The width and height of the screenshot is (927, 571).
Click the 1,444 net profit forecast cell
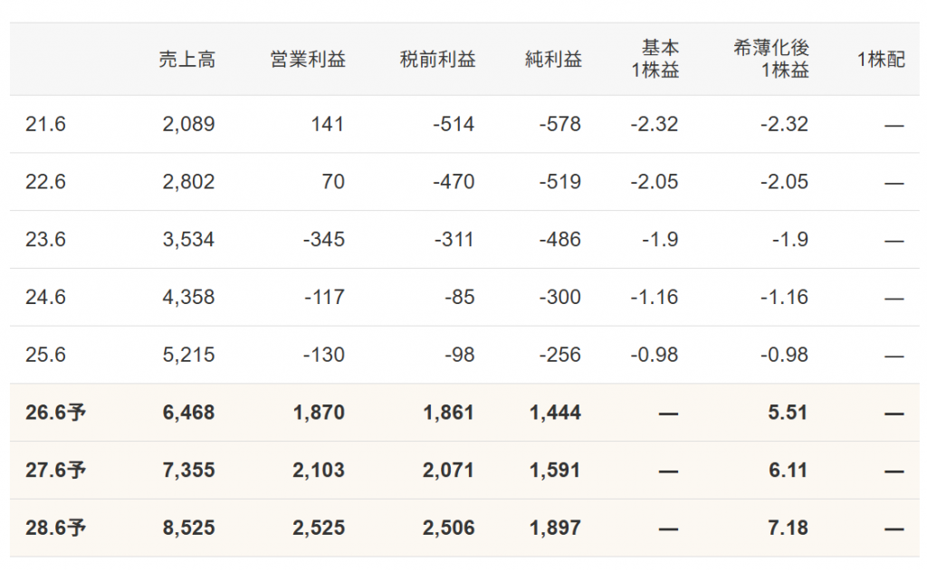[x=555, y=412]
